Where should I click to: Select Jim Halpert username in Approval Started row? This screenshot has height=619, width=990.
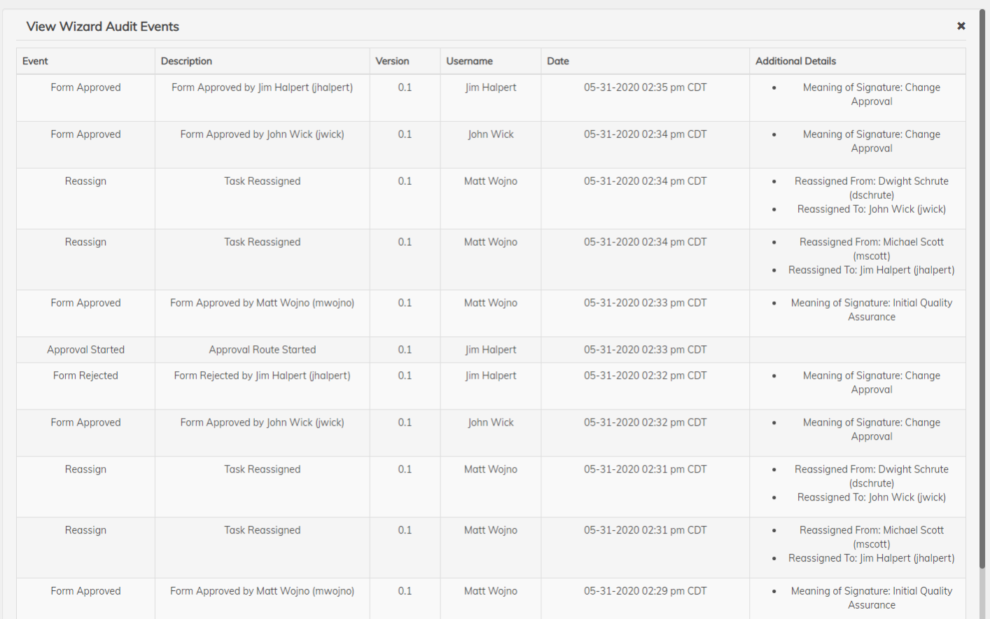490,349
